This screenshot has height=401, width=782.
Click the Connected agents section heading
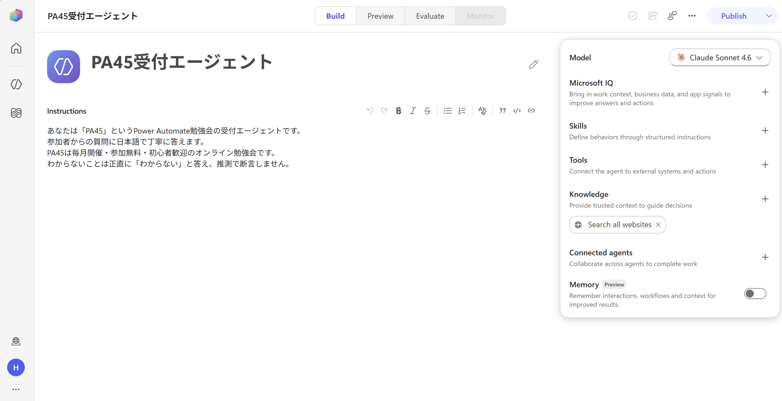601,253
